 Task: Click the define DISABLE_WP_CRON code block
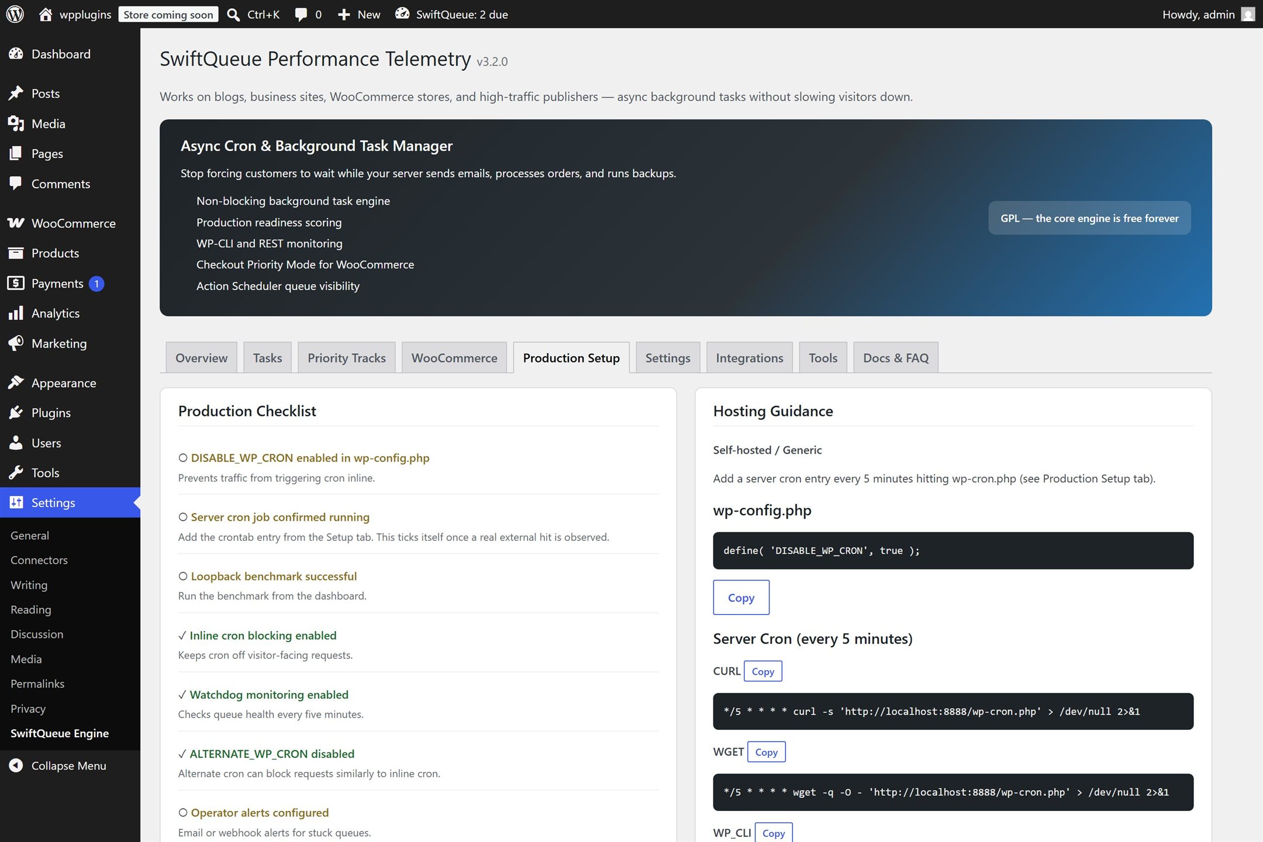[x=953, y=550]
